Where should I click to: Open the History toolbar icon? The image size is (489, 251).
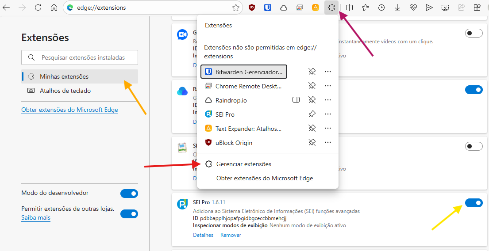click(x=381, y=8)
